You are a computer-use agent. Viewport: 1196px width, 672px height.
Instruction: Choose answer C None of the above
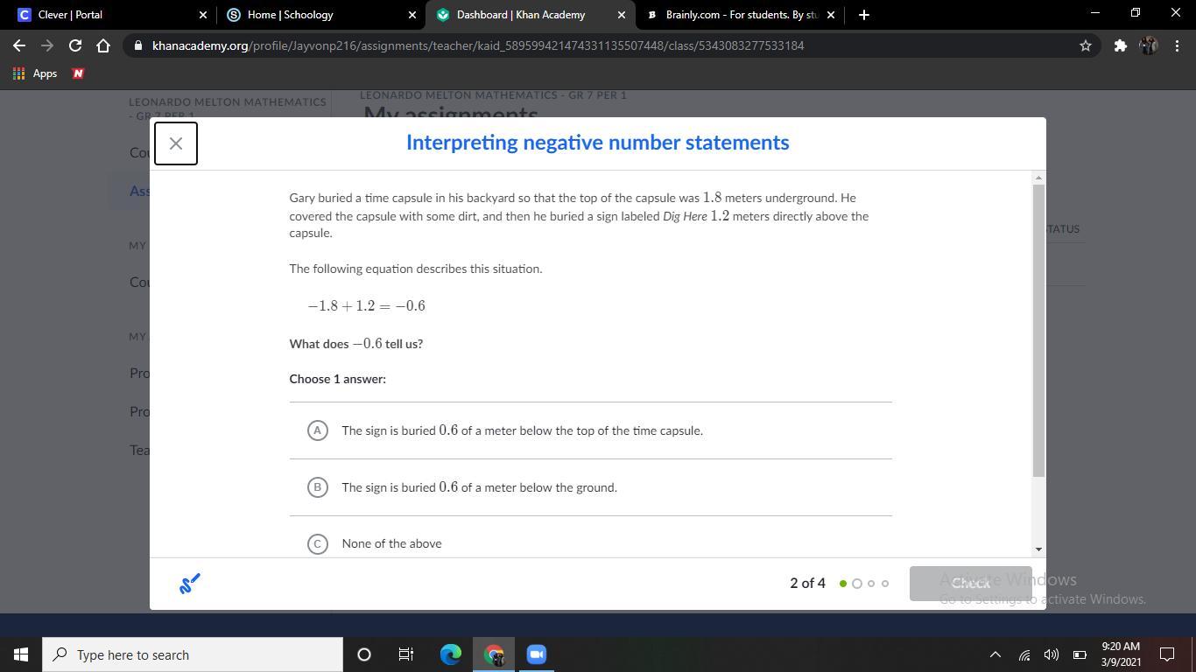(x=591, y=543)
